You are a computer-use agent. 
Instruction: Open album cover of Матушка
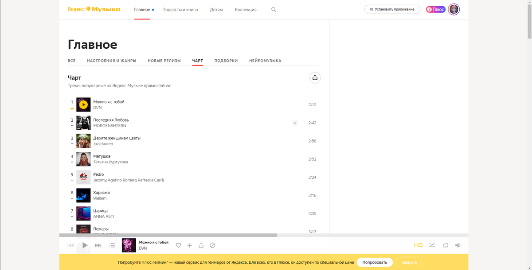coord(83,159)
